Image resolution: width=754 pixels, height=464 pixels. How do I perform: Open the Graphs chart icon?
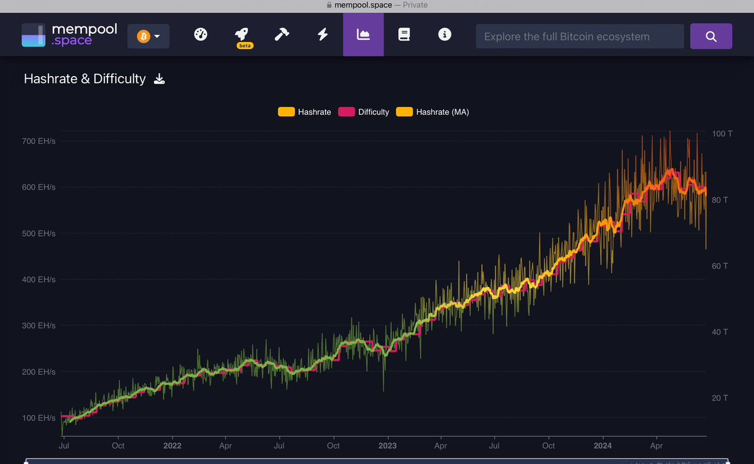[x=363, y=35]
